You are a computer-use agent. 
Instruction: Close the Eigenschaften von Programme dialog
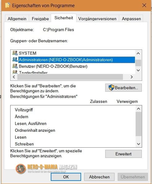point(144,5)
